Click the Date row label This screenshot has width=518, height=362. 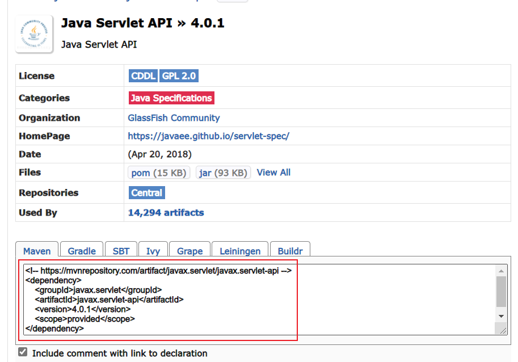tap(30, 154)
